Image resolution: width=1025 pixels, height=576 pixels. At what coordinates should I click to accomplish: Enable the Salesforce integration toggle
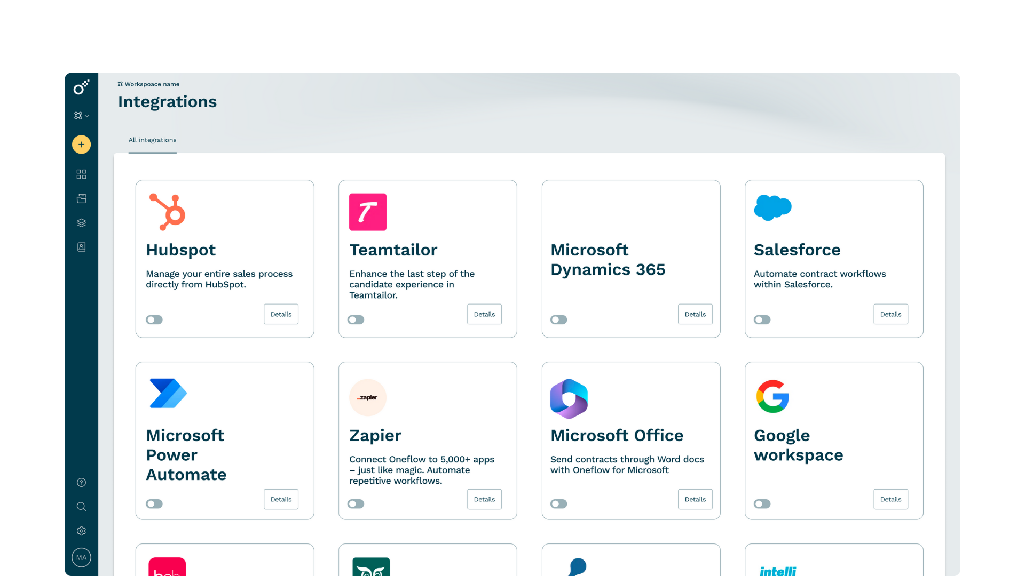762,320
